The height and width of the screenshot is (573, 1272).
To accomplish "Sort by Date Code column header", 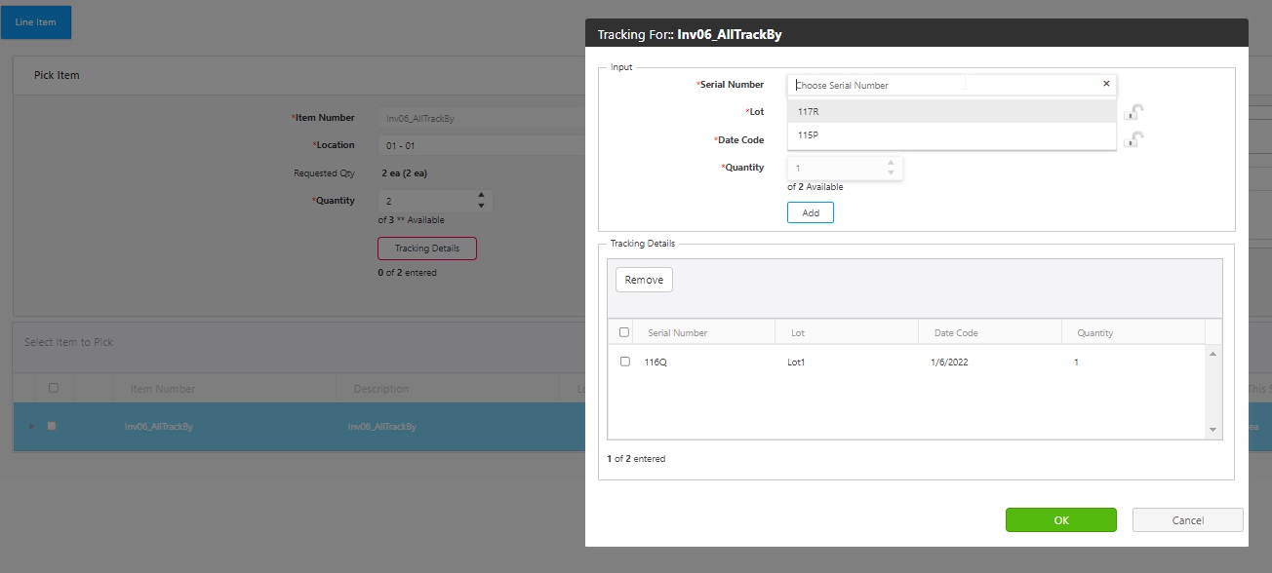I will pos(956,333).
